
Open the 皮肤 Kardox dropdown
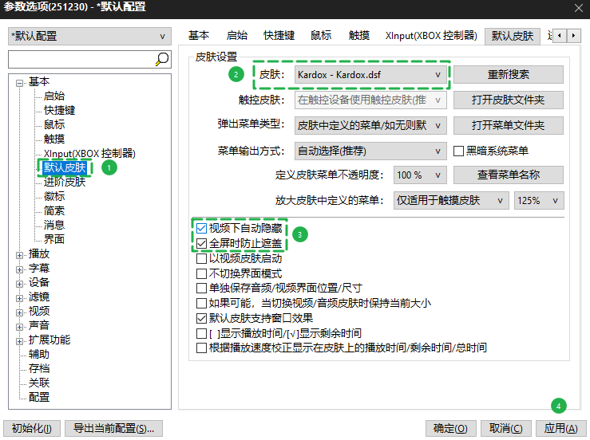[x=370, y=75]
